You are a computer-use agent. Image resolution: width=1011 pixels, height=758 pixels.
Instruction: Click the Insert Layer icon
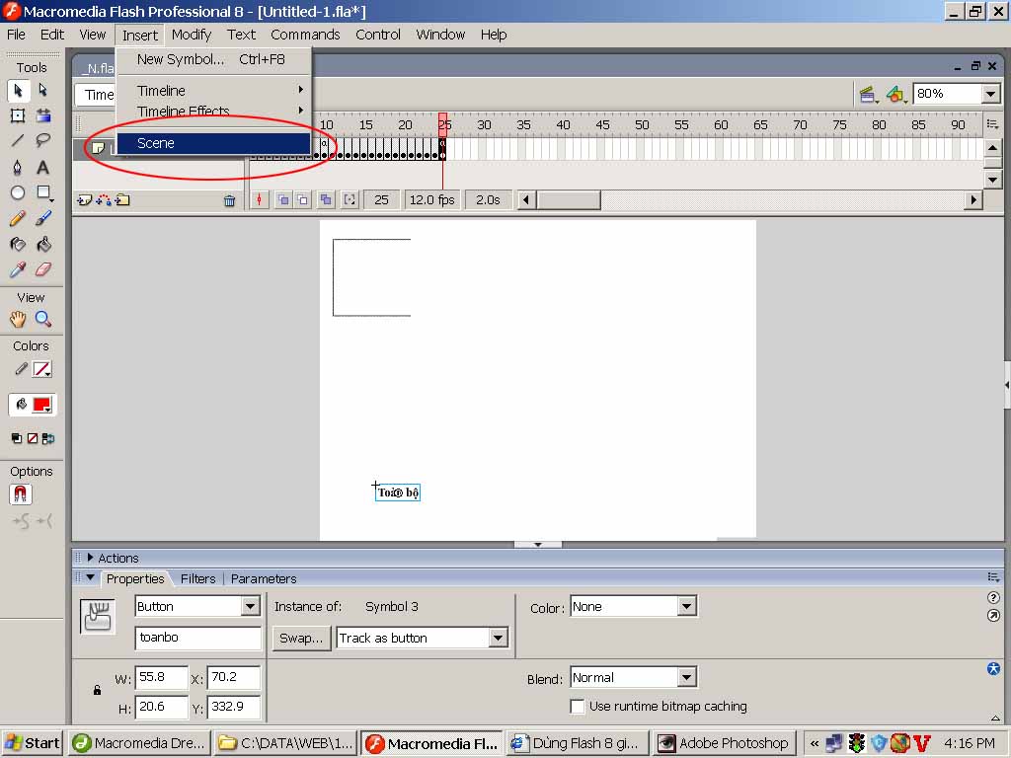85,200
